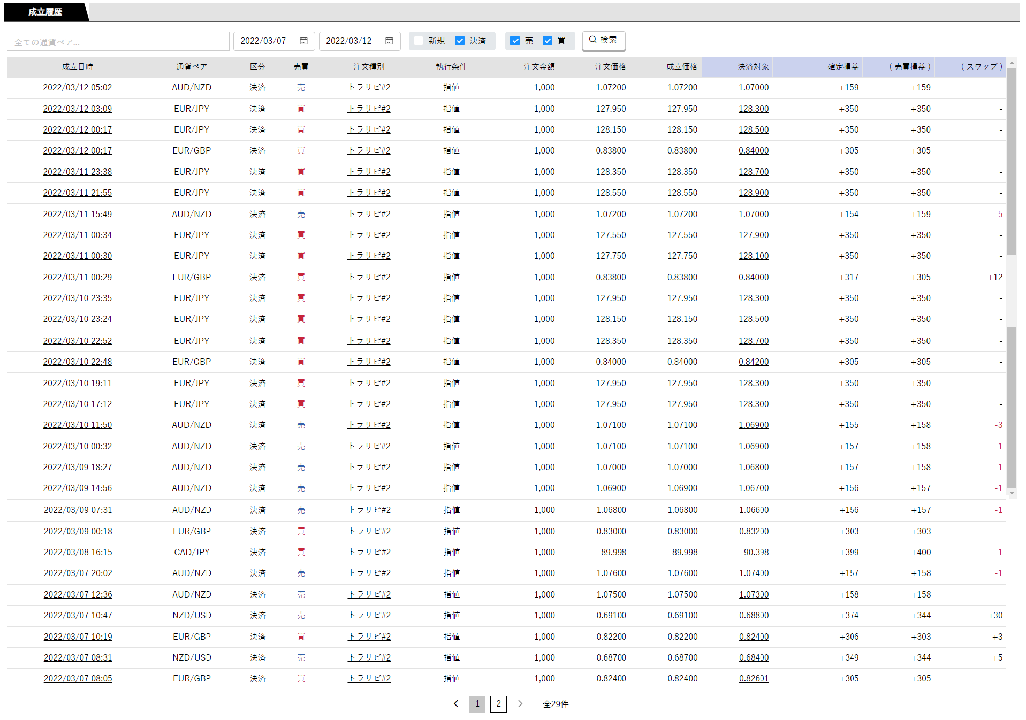The height and width of the screenshot is (720, 1026).
Task: Click the (売買損益) column header
Action: pyautogui.click(x=909, y=67)
